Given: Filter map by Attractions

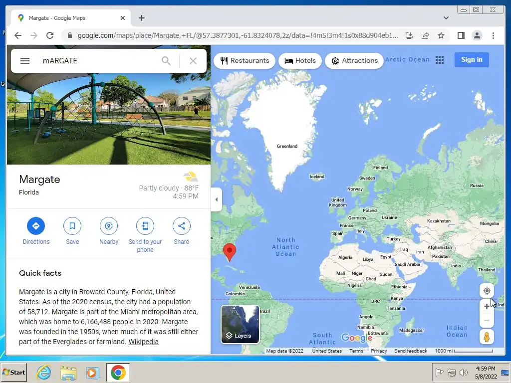Looking at the screenshot, I should [354, 60].
